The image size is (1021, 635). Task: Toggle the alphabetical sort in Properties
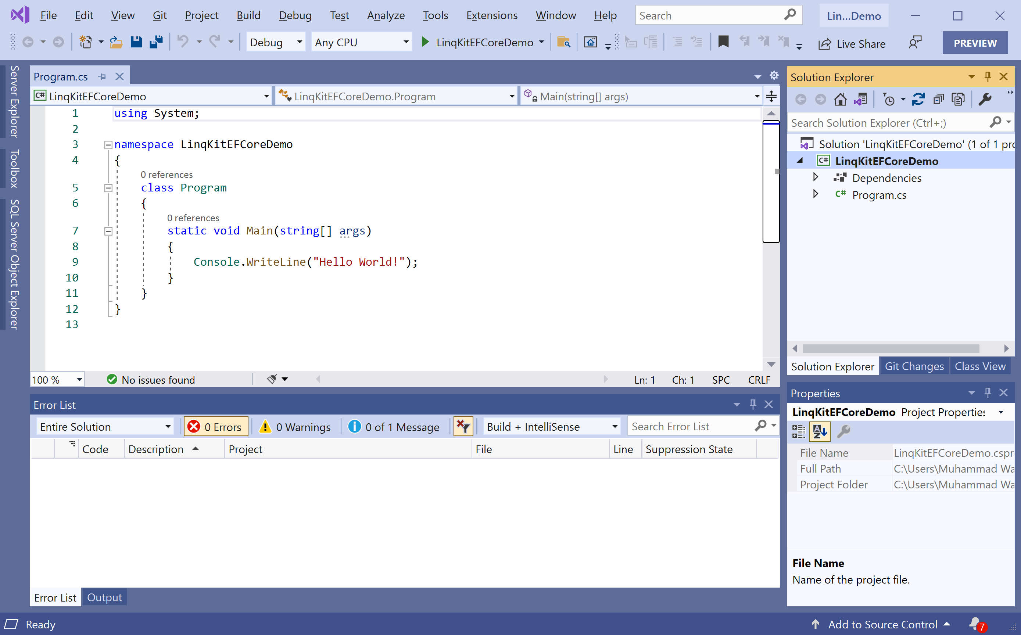tap(819, 431)
